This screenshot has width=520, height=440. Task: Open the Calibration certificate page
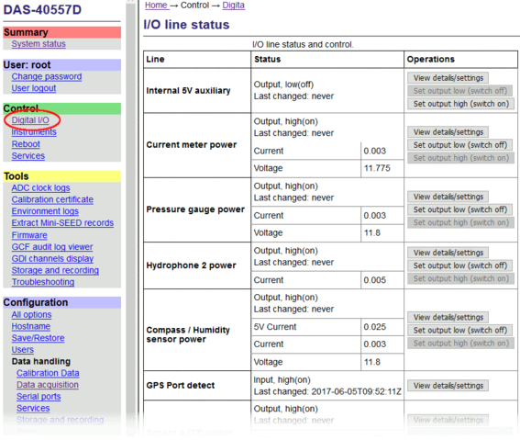[x=52, y=199]
